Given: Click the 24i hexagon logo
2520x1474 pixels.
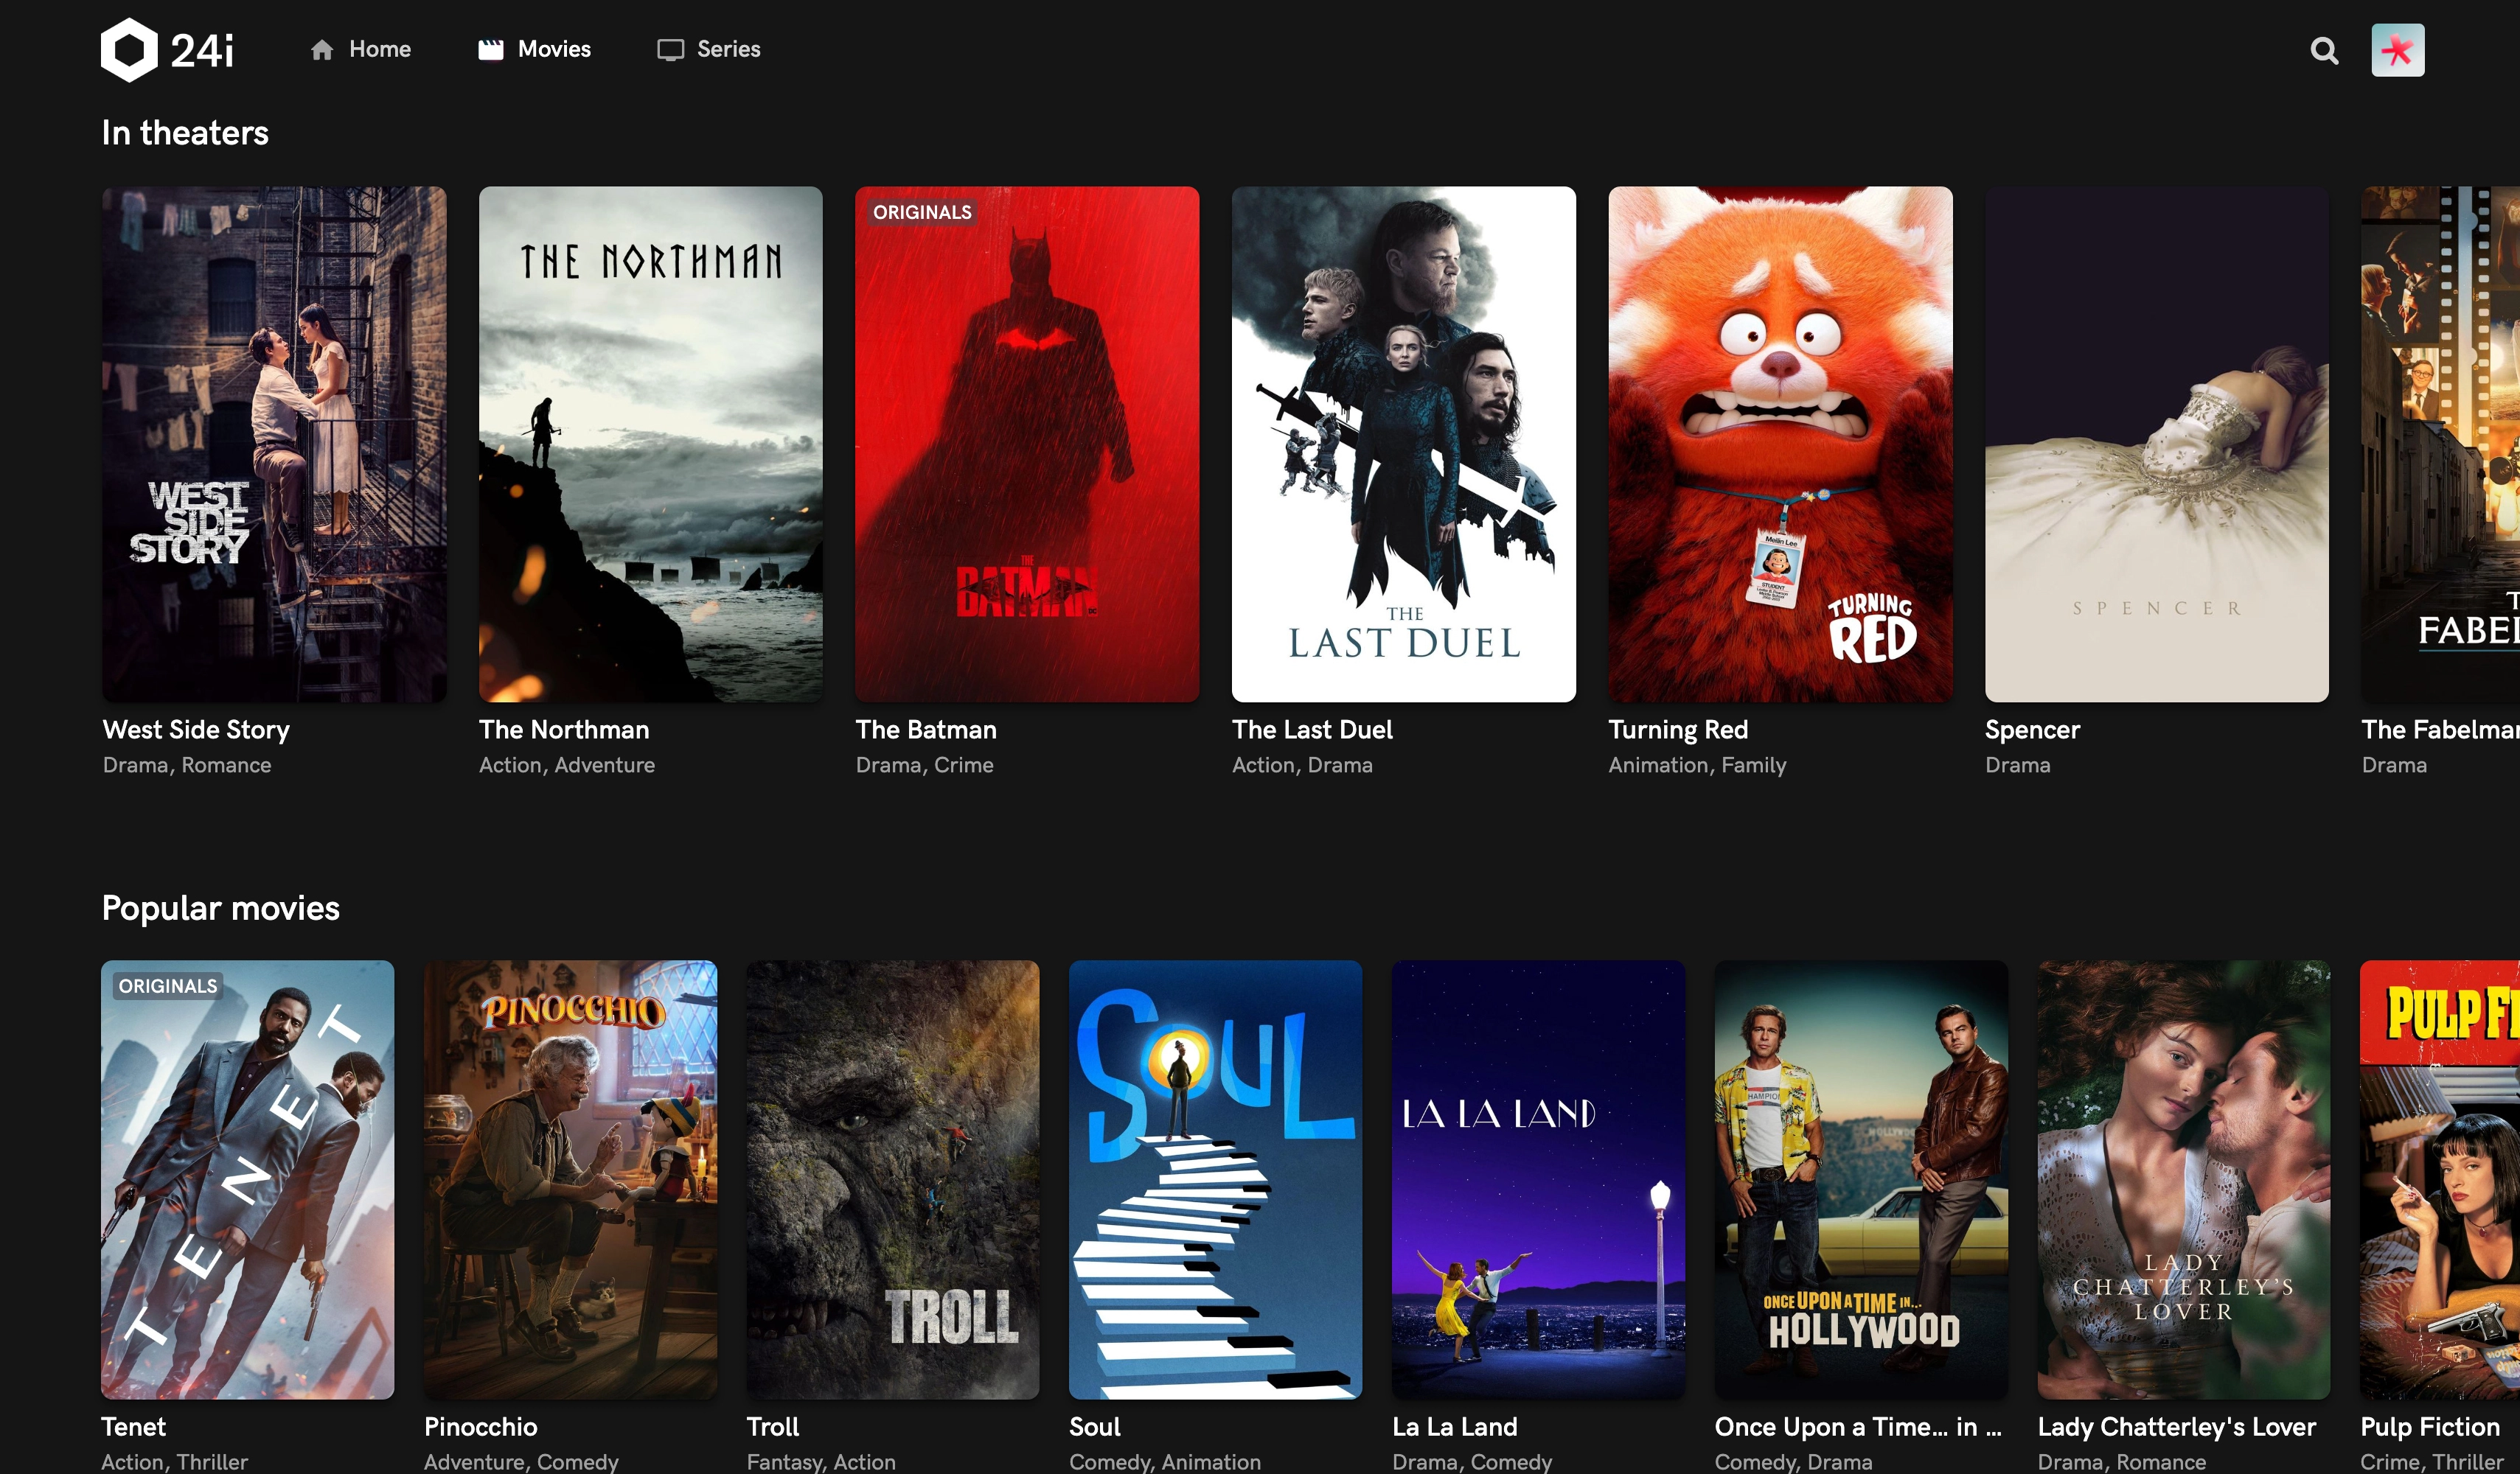Looking at the screenshot, I should tap(129, 50).
